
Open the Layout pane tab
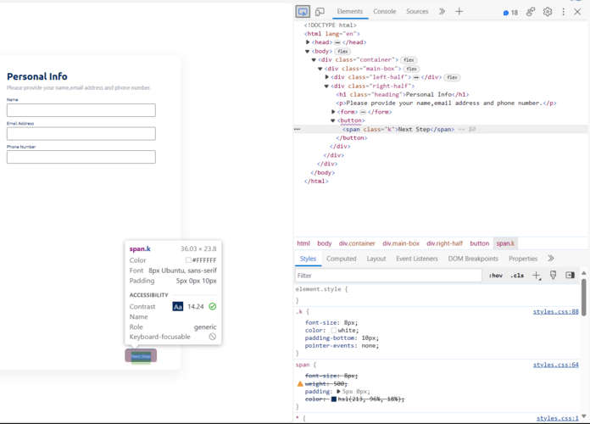(376, 259)
